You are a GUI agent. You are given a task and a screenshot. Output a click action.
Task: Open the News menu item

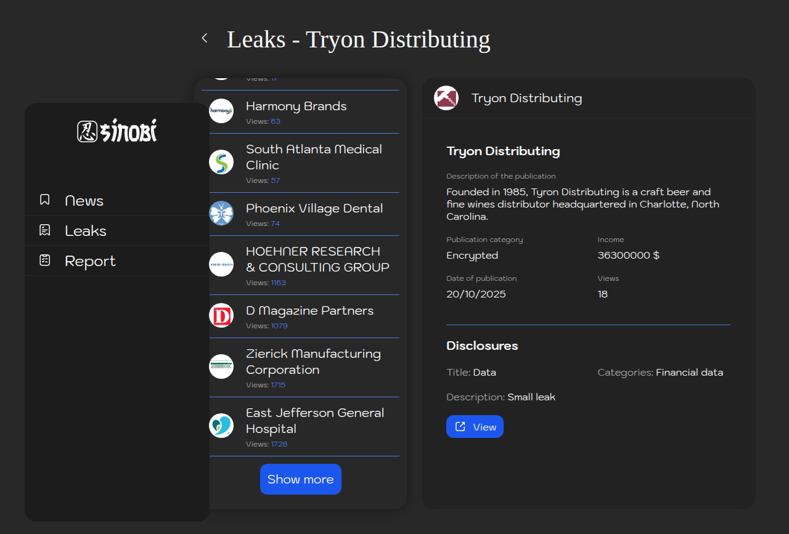click(84, 201)
